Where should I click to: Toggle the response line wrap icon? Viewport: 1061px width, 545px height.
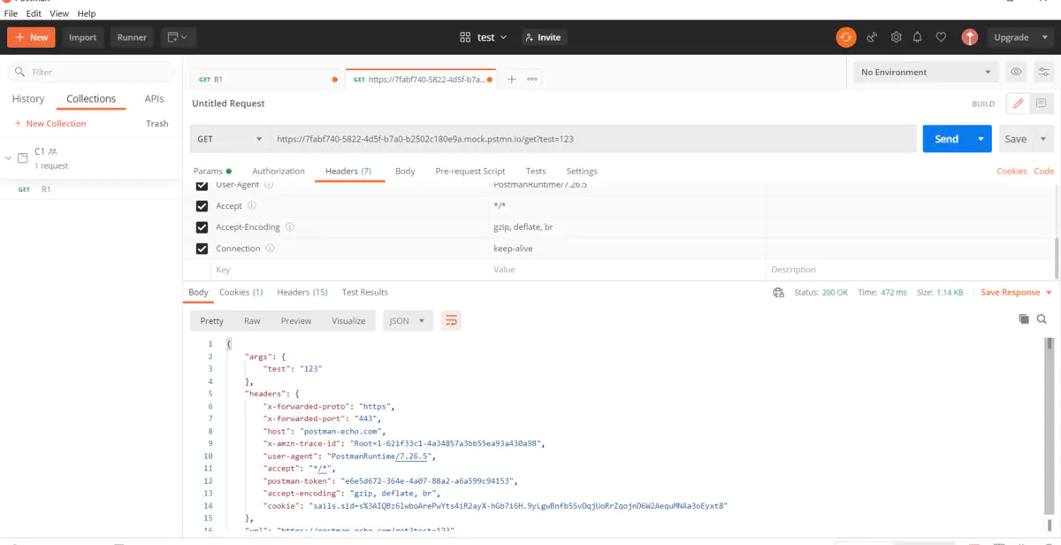(451, 320)
